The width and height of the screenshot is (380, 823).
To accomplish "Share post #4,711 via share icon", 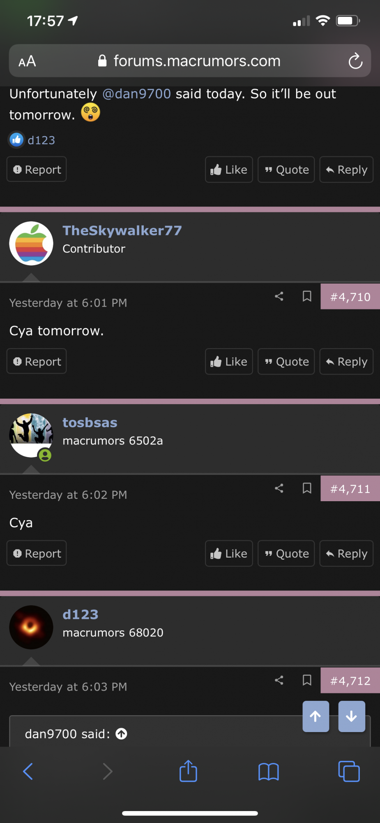I will coord(279,488).
